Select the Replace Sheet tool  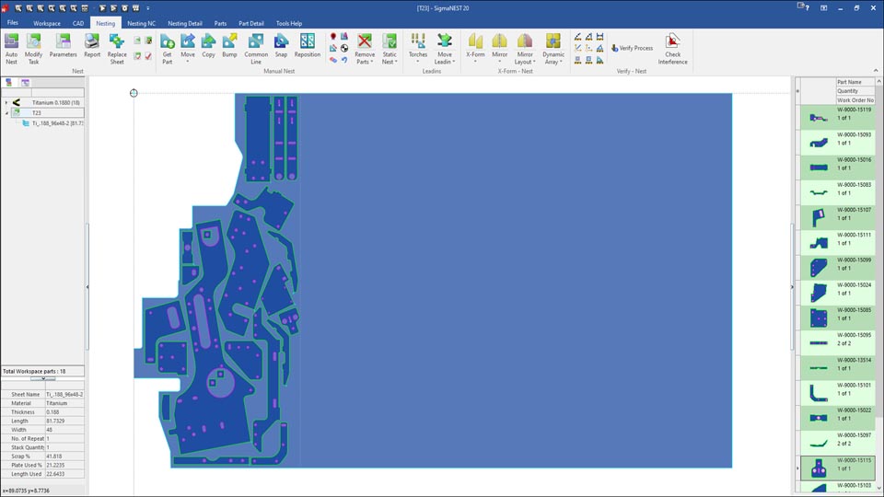click(x=117, y=46)
